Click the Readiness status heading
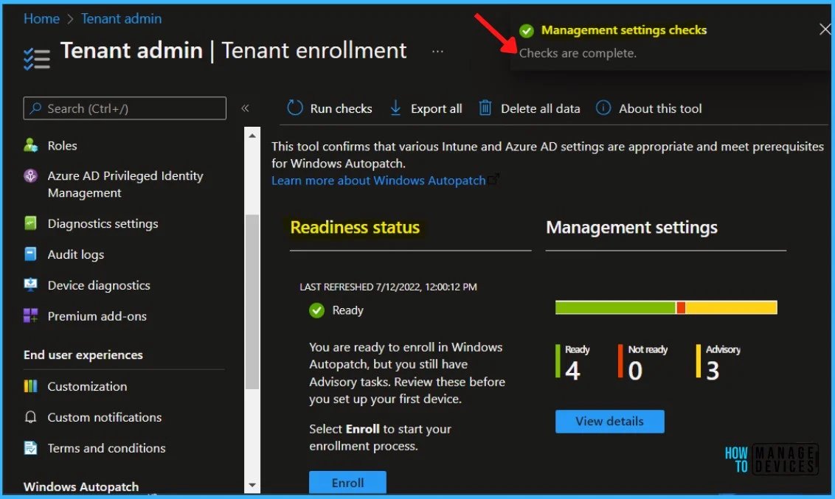Screen dimensions: 835x499 coord(355,228)
